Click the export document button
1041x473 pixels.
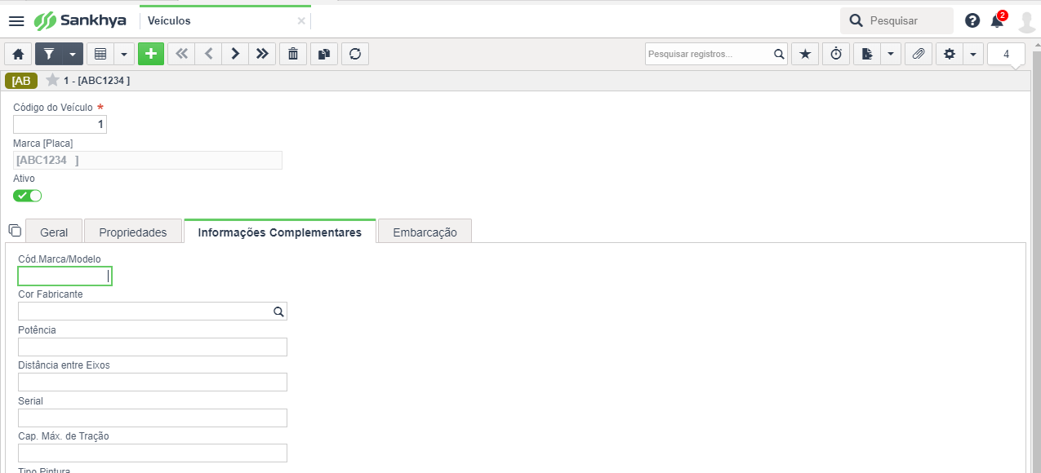(867, 54)
